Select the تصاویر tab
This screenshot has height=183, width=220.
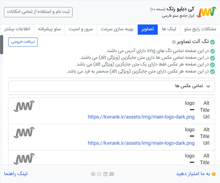point(148,29)
